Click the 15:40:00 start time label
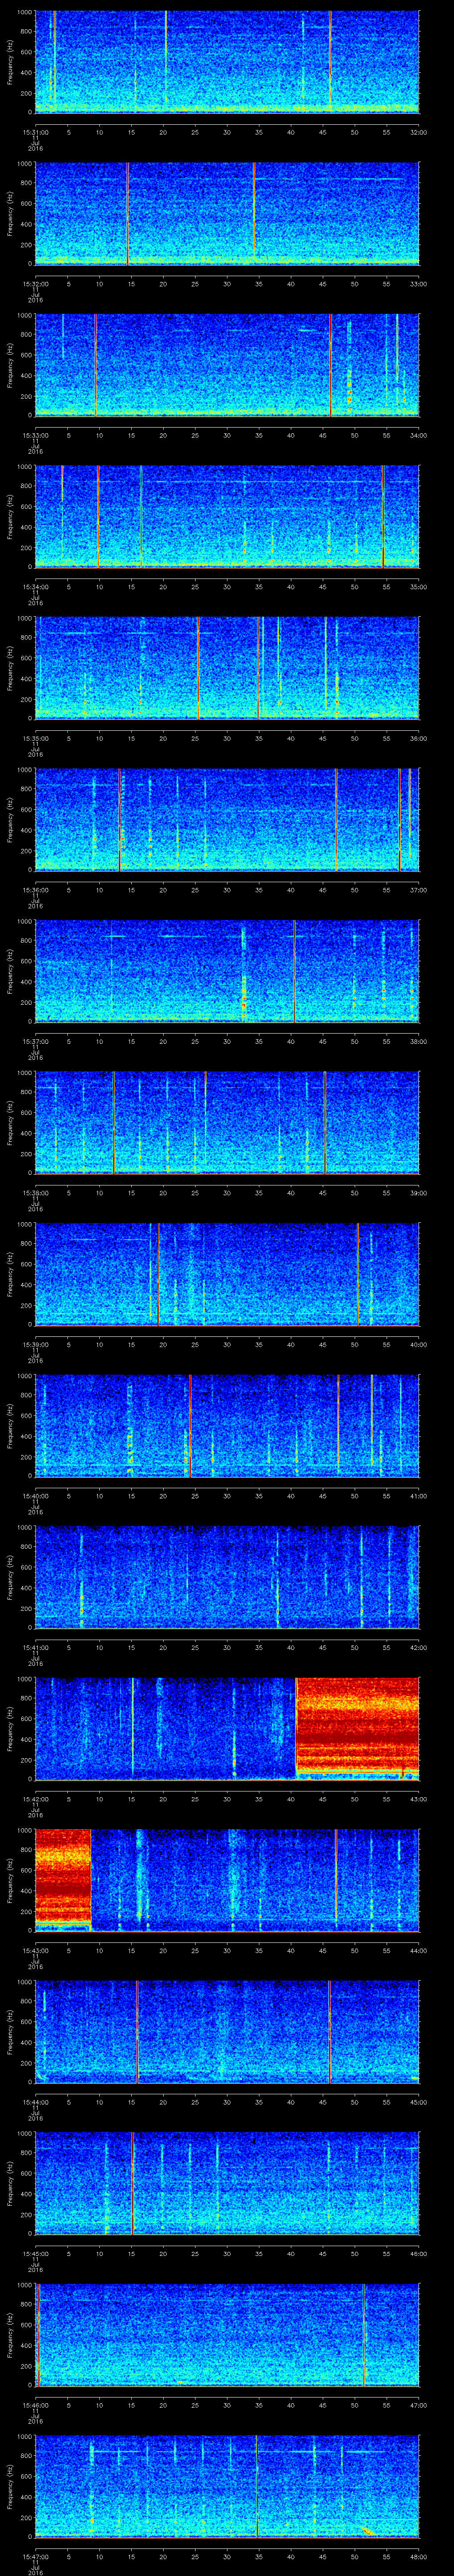Image resolution: width=454 pixels, height=2576 pixels. (35, 1495)
